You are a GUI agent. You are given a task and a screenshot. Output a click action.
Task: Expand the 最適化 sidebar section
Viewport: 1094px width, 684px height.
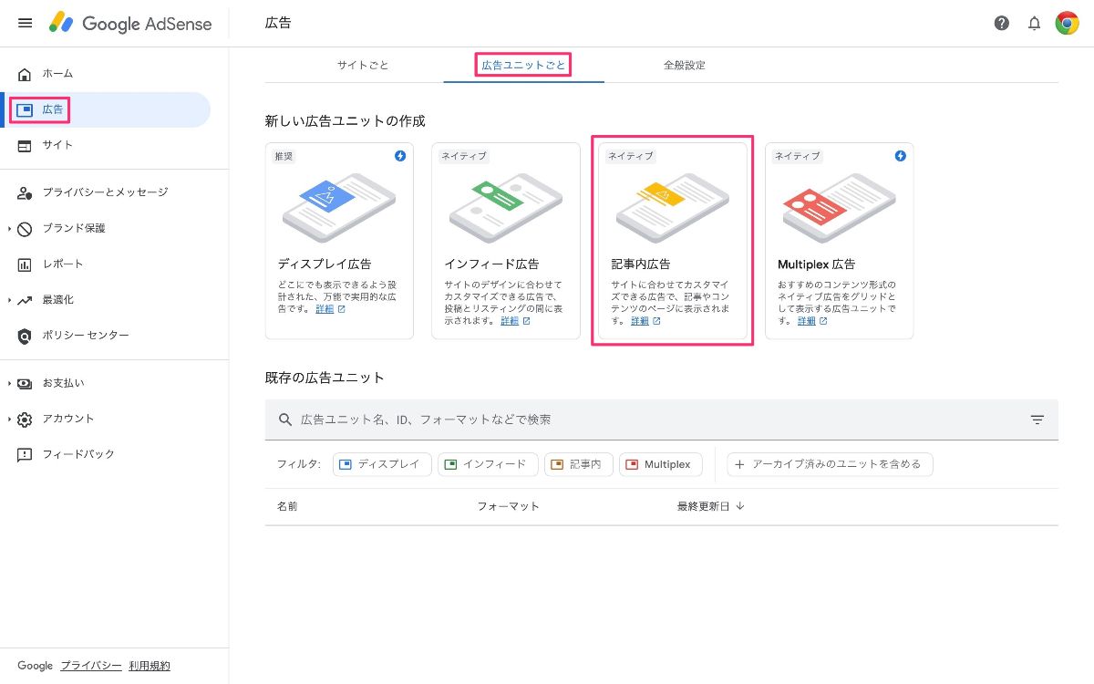coord(9,300)
